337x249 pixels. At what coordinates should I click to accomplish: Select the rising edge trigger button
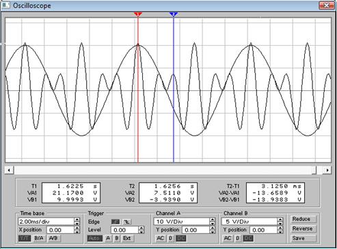[116, 222]
